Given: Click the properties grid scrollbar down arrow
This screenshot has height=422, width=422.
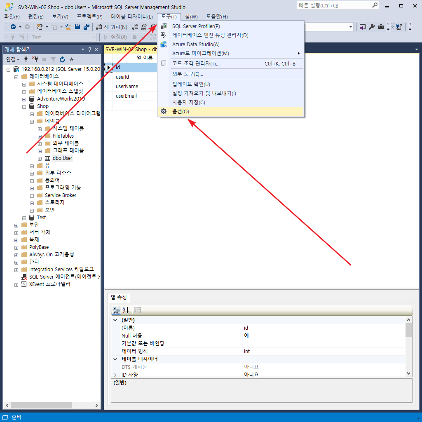Looking at the screenshot, I should click(408, 373).
